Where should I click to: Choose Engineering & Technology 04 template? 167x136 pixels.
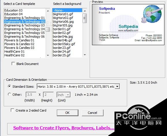click(x=25, y=29)
